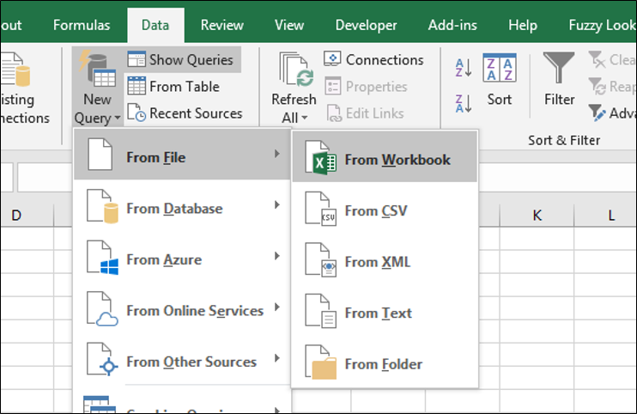
Task: Click the Clear filter icon
Action: coord(597,60)
